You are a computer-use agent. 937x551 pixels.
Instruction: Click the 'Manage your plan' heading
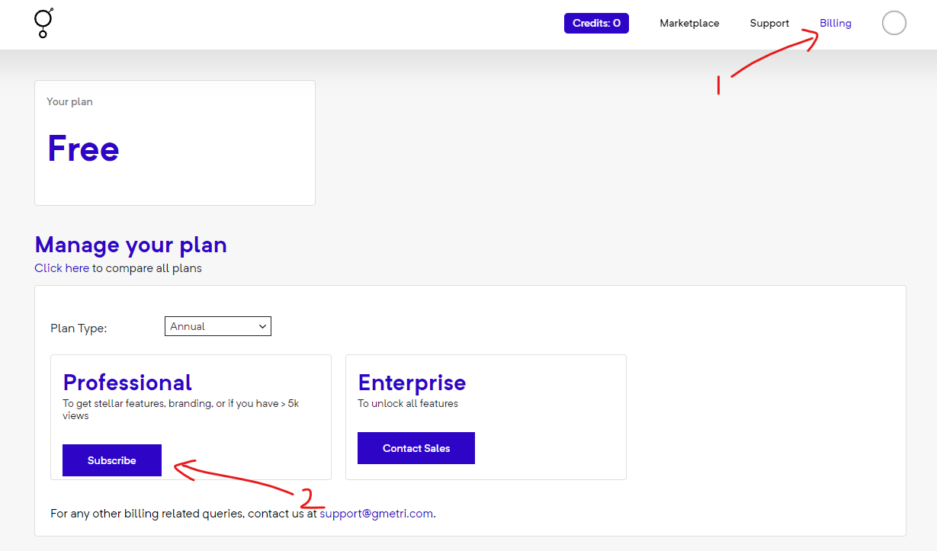130,245
